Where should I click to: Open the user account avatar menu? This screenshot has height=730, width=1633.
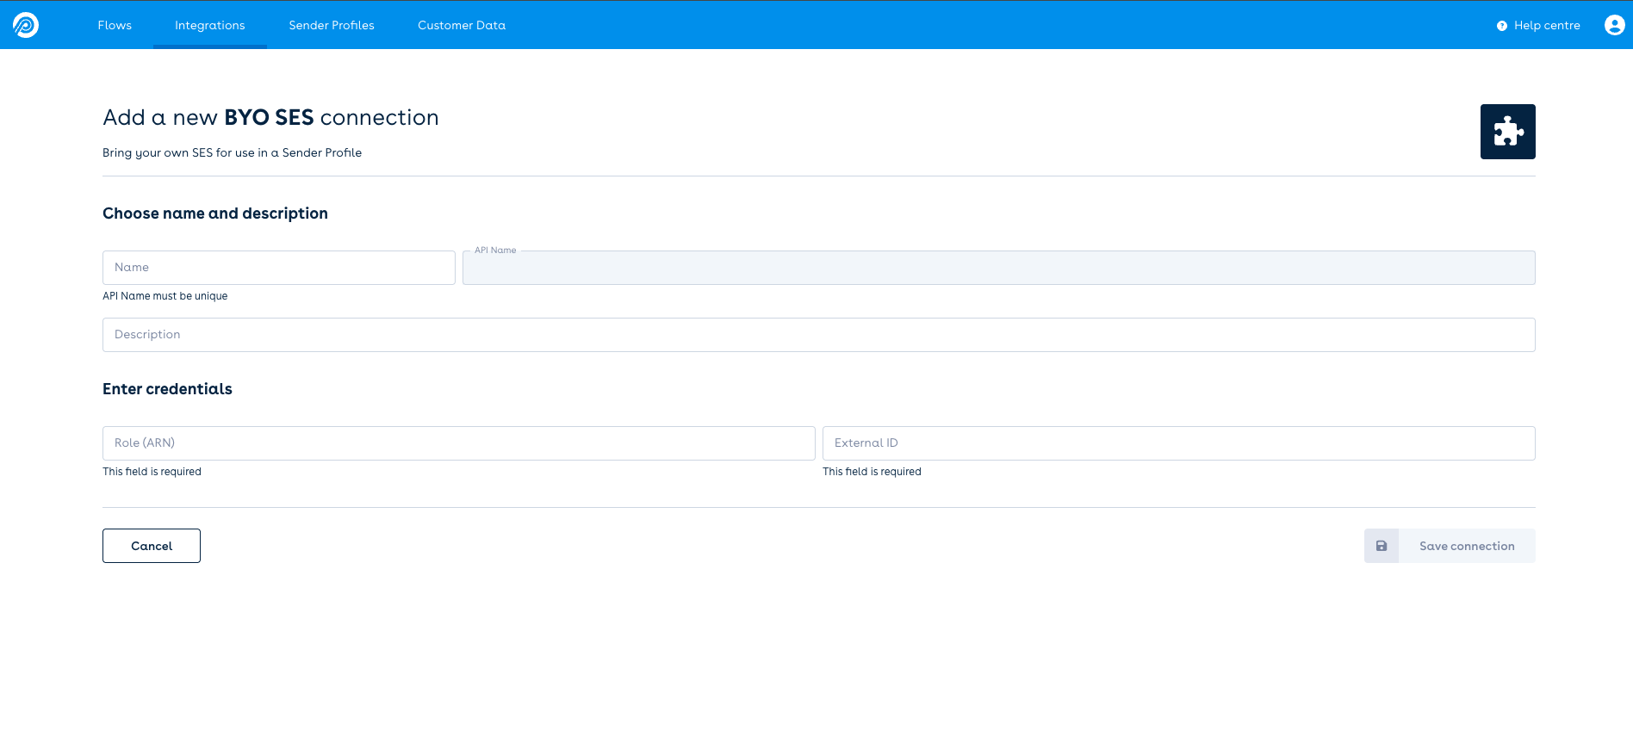1614,25
